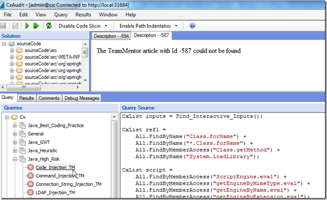Screen dimensions: 327x200
Task: Click the General group icon
Action: [x=22, y=134]
